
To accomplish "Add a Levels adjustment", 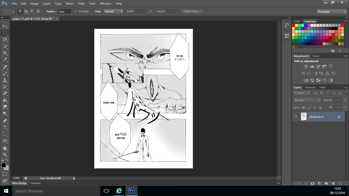I will 312,67.
